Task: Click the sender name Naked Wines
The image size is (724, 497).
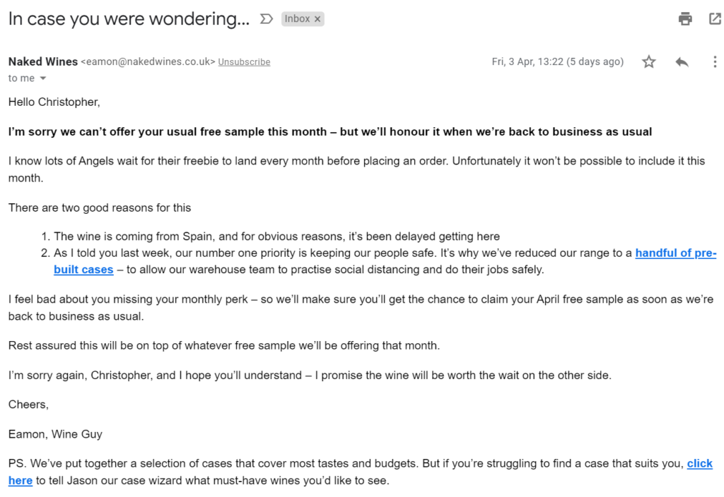Action: (43, 61)
